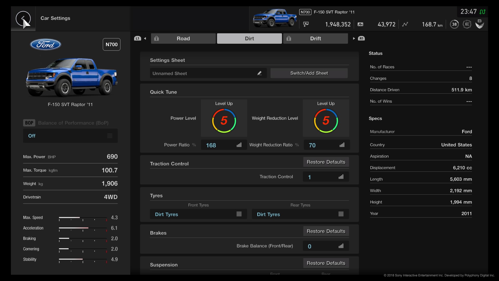Click the Country United States row
This screenshot has height=281, width=499.
421,145
